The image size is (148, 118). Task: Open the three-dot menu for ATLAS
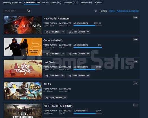136,83
